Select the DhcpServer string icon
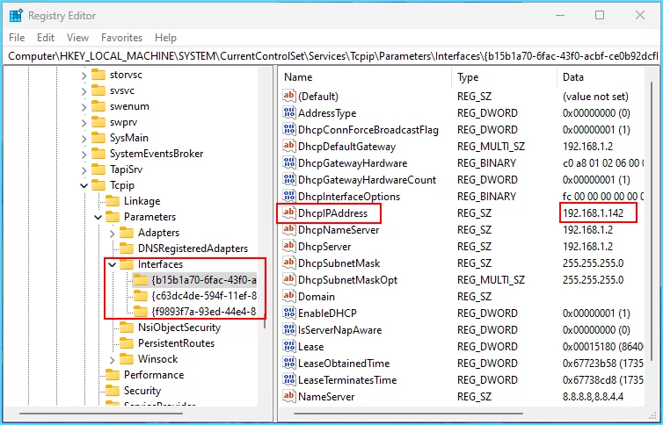This screenshot has width=663, height=425. point(289,246)
